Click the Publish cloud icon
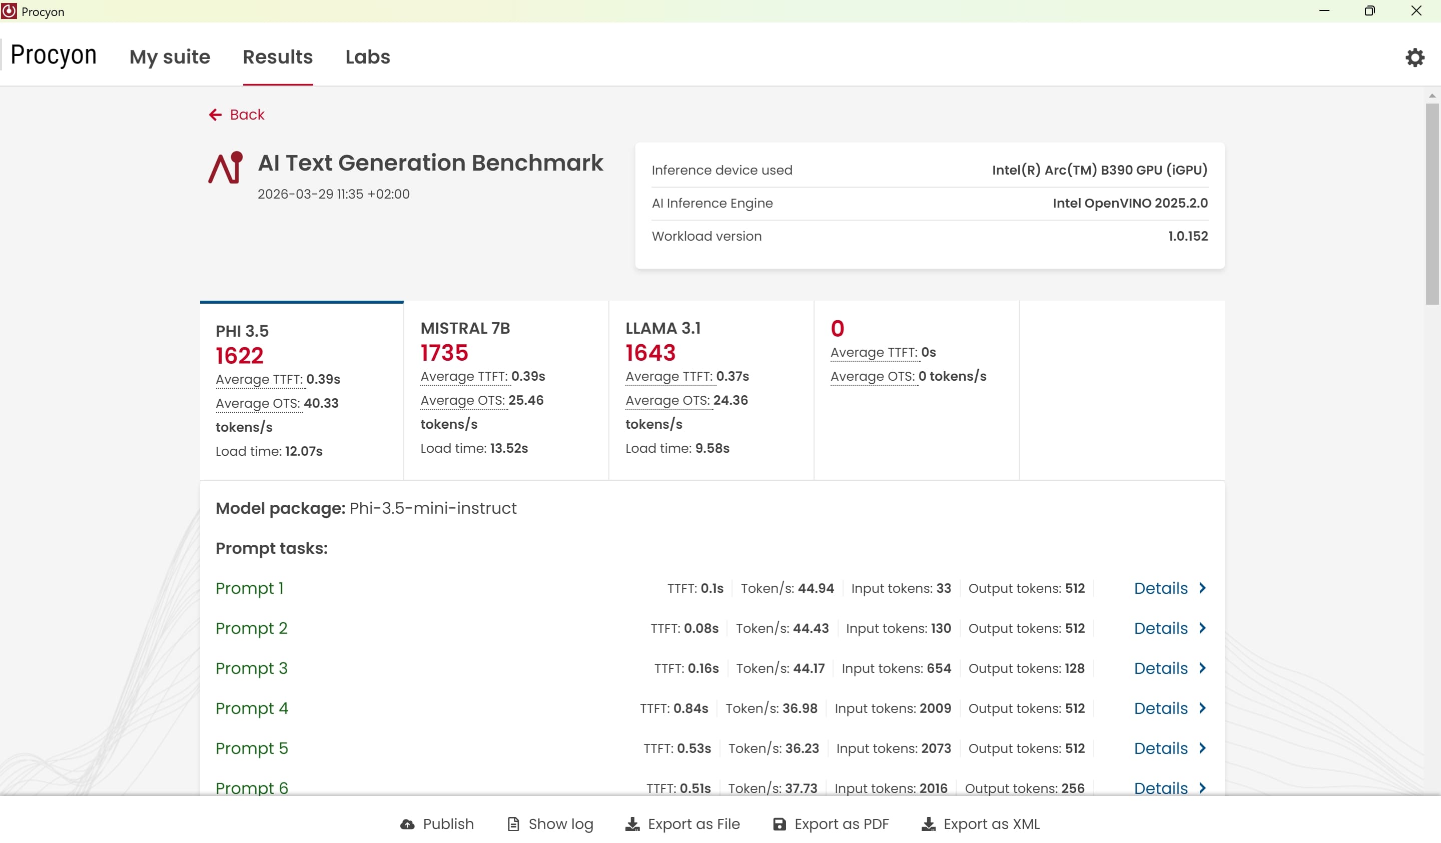 407,823
